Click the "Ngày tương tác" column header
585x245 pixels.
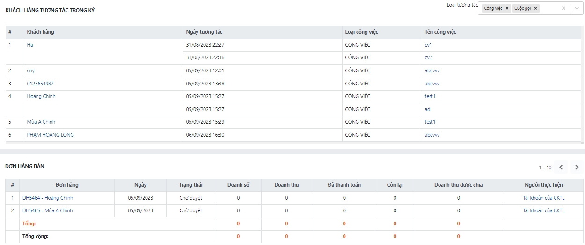pos(204,32)
